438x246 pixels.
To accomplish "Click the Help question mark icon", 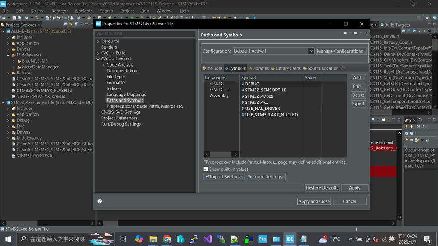I will click(x=100, y=201).
